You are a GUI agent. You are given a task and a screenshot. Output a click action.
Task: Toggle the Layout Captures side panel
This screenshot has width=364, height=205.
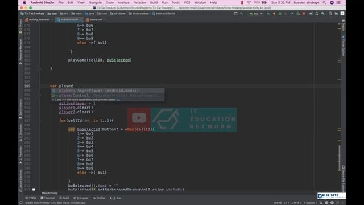click(20, 181)
